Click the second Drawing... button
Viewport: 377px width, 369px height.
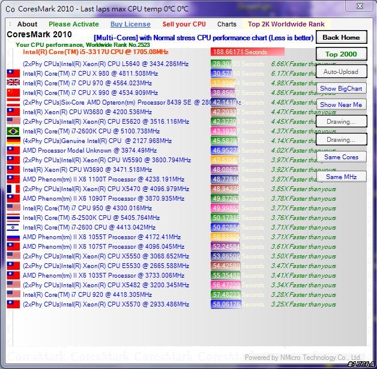(x=341, y=139)
